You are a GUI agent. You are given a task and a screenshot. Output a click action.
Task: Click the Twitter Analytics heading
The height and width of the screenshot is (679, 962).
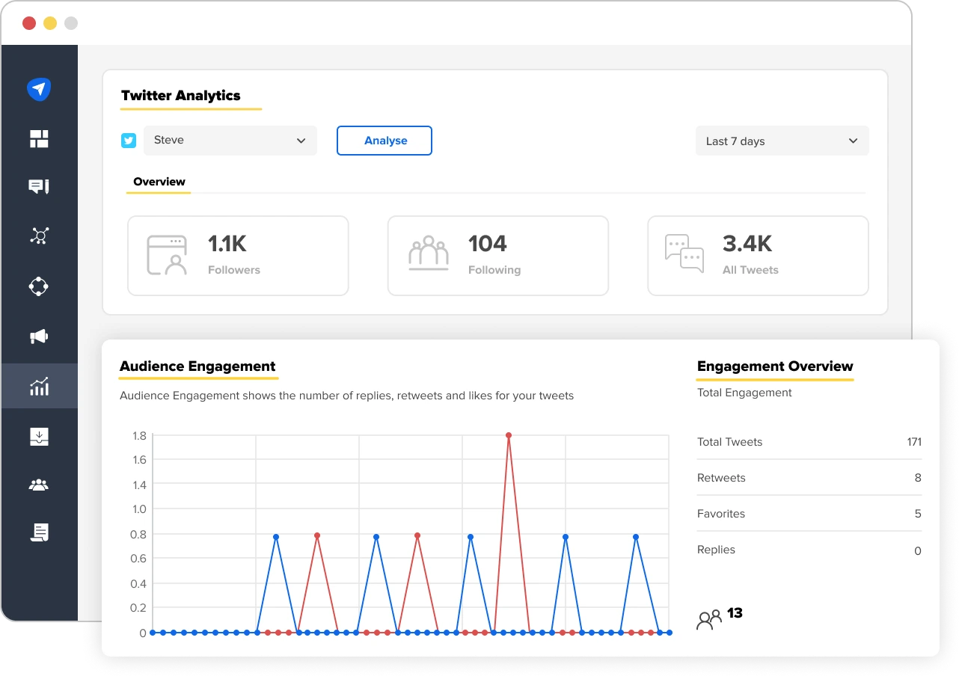pyautogui.click(x=181, y=96)
